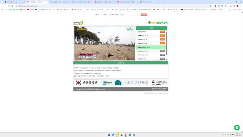The width and height of the screenshot is (243, 137).
Task: Click the Jeongju city leaf logo
Action: pos(81,23)
